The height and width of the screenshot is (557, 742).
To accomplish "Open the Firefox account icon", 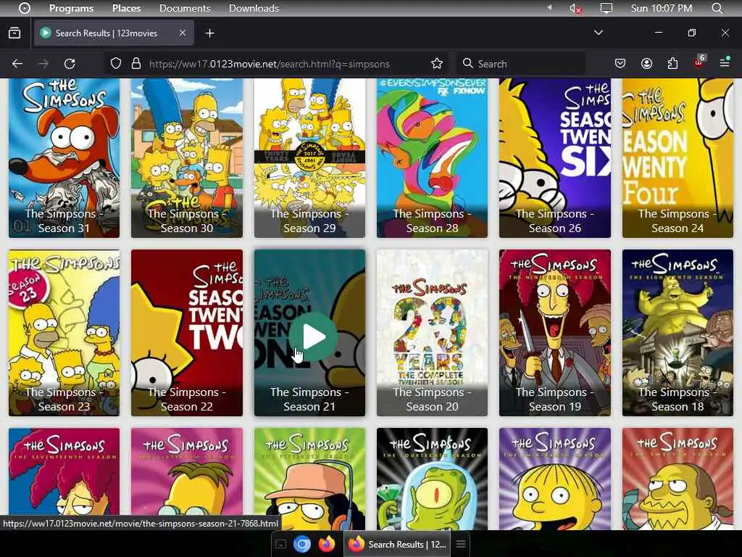I will (x=646, y=64).
